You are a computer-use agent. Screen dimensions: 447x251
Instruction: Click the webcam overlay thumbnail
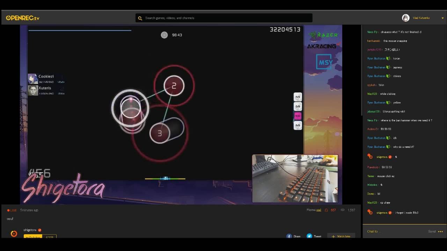click(x=295, y=178)
